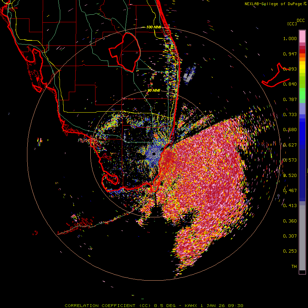Select the 0.307 color scale value
308x308 pixels.
[x=290, y=236]
